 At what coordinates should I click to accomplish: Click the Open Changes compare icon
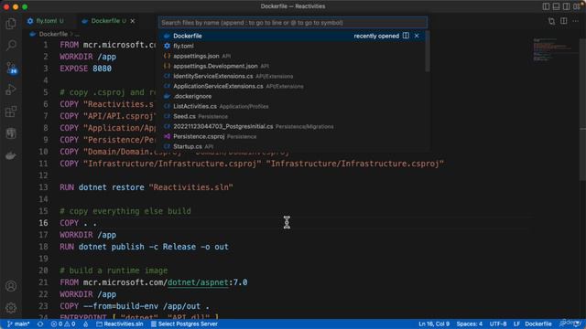tap(551, 21)
